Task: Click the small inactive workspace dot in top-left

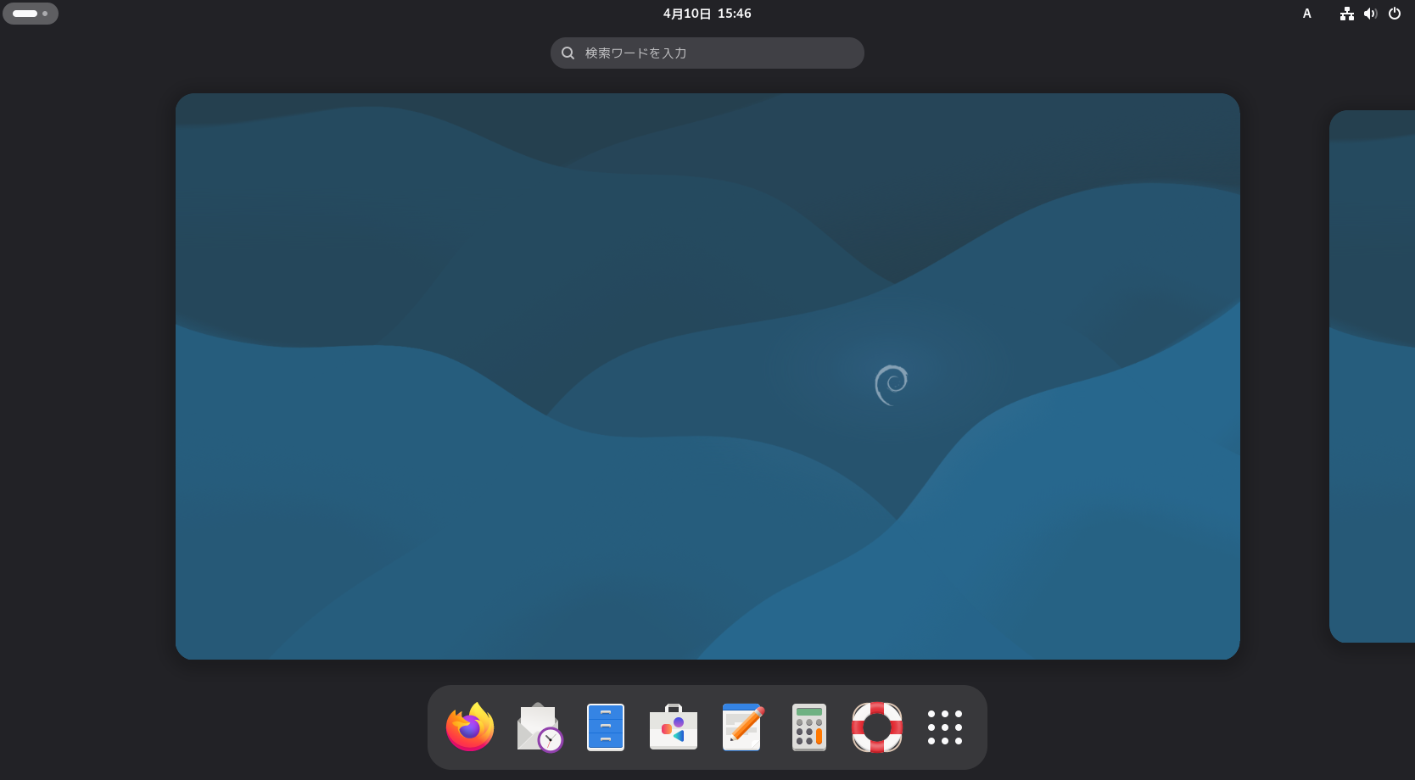Action: point(45,14)
